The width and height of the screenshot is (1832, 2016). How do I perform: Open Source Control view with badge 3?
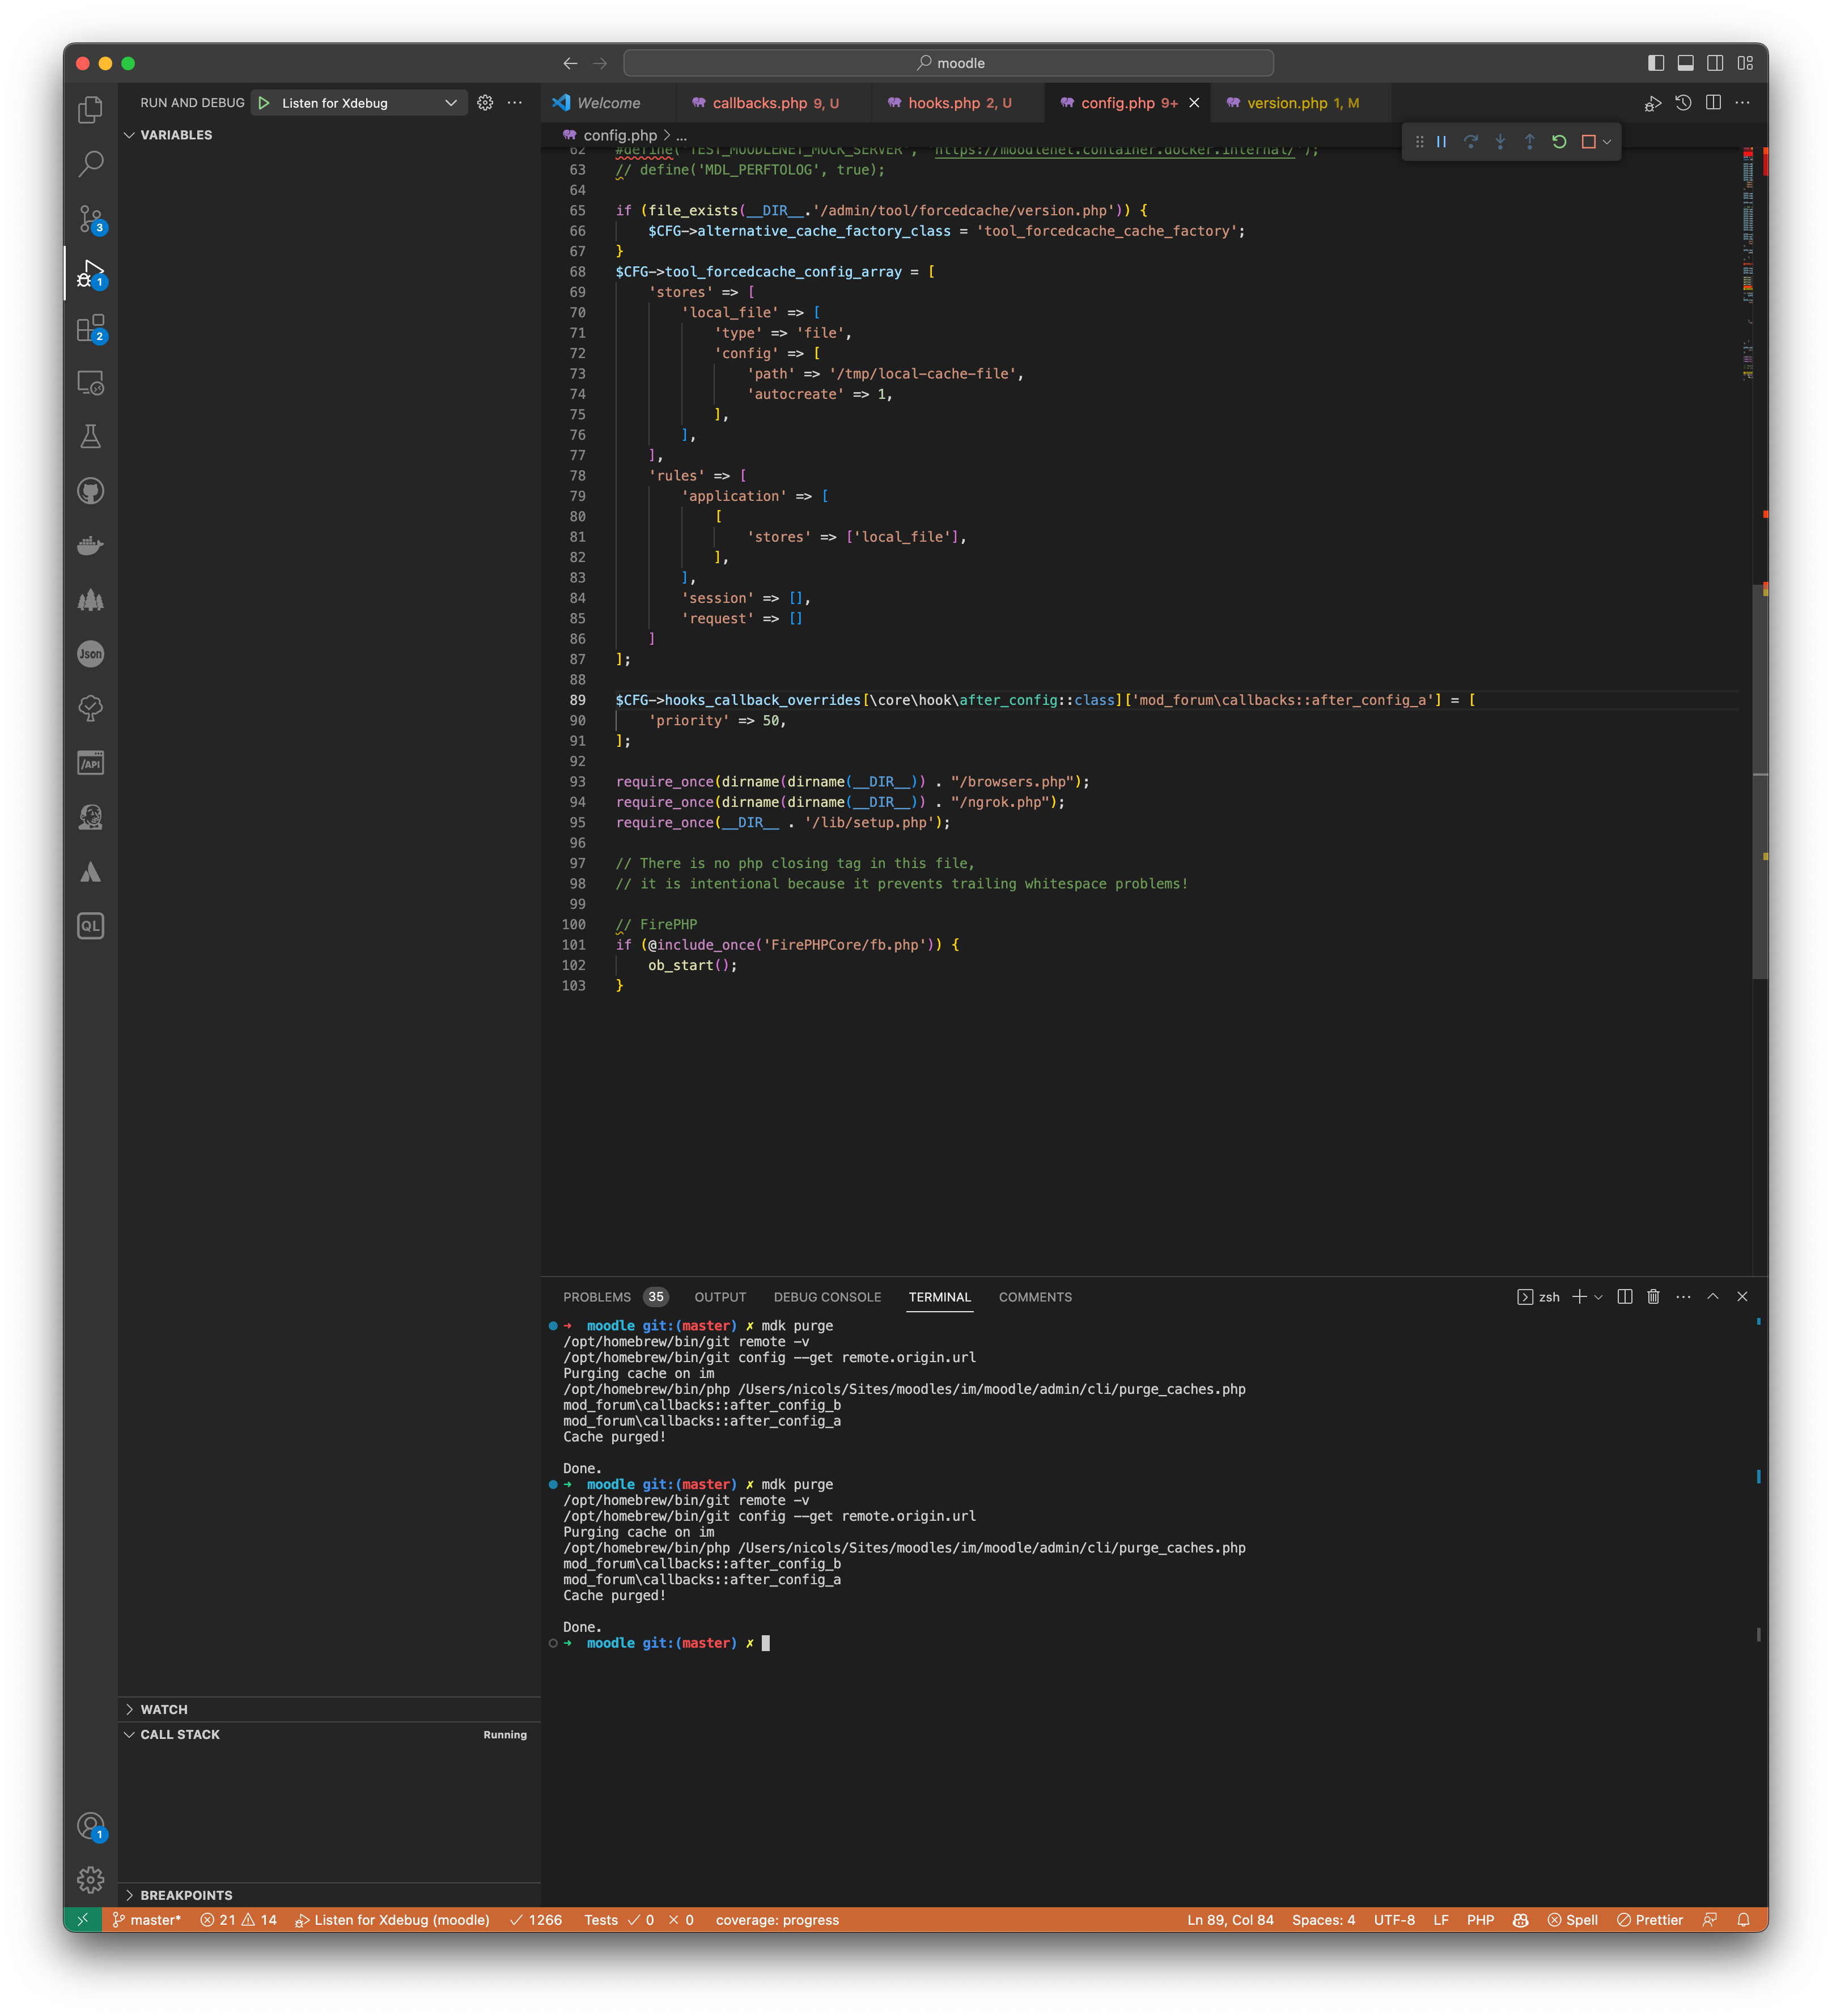(x=90, y=218)
